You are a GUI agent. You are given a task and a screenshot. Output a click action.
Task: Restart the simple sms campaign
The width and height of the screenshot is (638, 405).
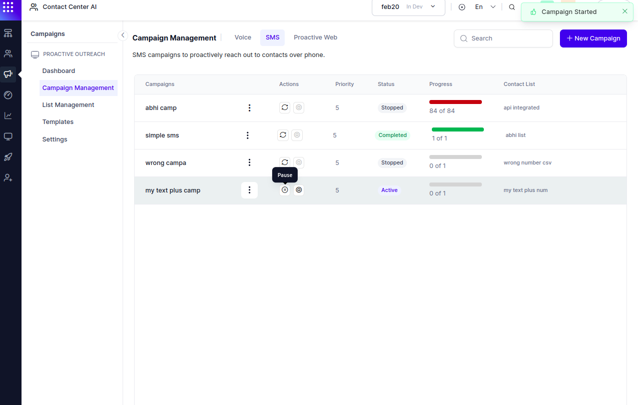click(283, 135)
